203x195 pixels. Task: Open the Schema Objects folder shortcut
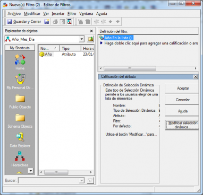tap(20, 120)
